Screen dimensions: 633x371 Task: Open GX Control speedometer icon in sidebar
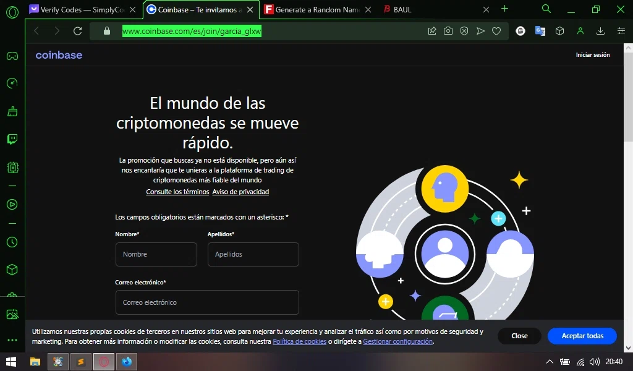tap(12, 83)
